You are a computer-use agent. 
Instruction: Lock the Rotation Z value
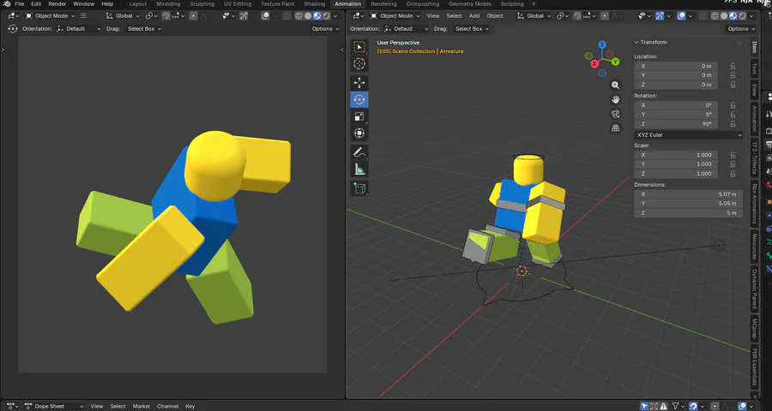pyautogui.click(x=733, y=124)
